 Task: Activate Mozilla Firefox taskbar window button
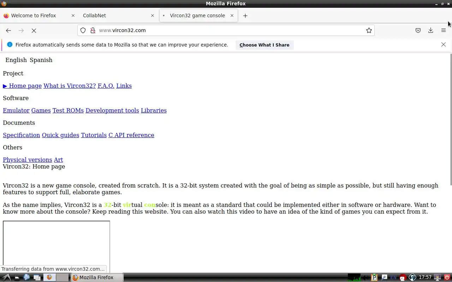(x=97, y=277)
